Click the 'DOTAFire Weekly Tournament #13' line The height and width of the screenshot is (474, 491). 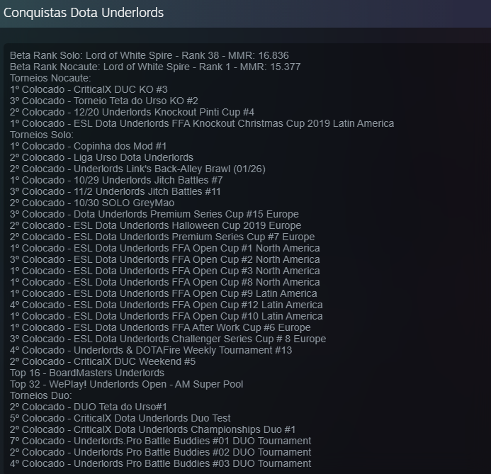pyautogui.click(x=151, y=350)
